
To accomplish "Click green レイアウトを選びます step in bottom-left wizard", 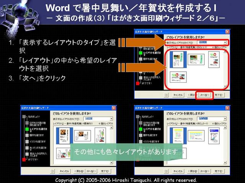I will tap(37, 130).
